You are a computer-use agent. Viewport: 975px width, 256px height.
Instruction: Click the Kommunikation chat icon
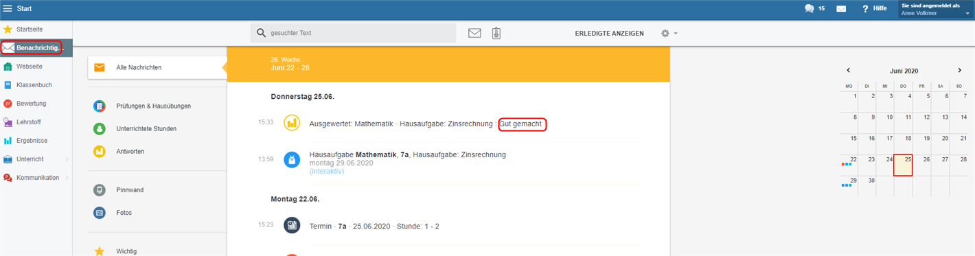click(8, 177)
